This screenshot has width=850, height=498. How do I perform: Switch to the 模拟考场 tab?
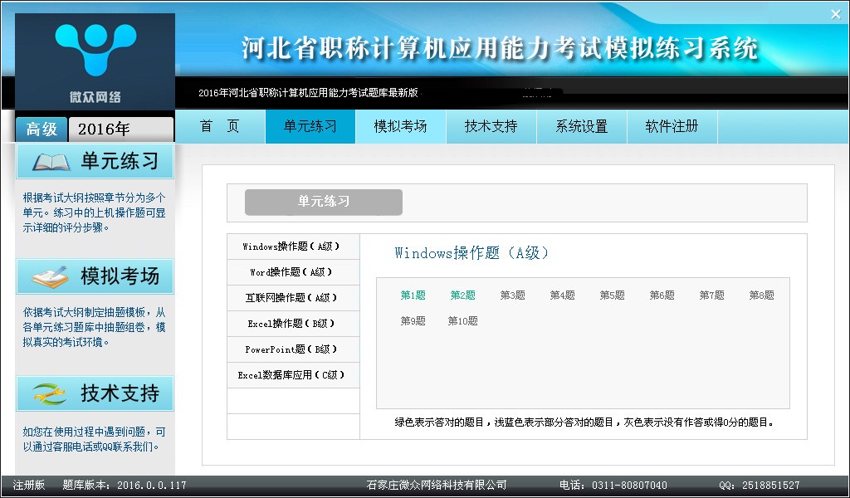click(400, 126)
